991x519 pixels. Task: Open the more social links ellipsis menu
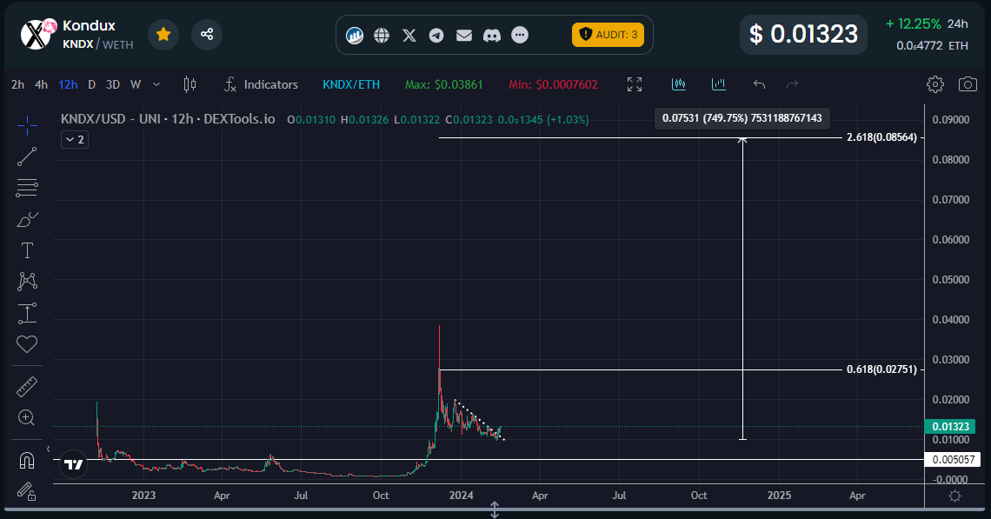519,35
